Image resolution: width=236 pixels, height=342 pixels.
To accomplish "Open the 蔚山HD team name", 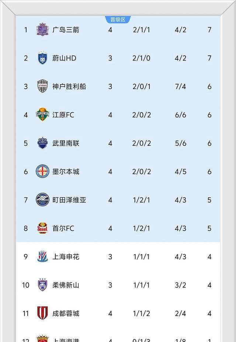I will click(x=64, y=58).
